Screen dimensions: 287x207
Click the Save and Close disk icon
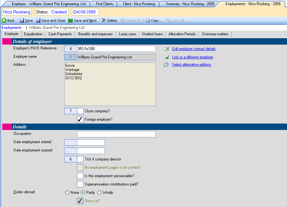[x=38, y=21]
